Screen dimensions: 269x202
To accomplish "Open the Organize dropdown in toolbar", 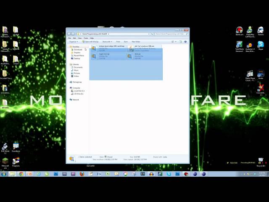I will tap(74, 42).
